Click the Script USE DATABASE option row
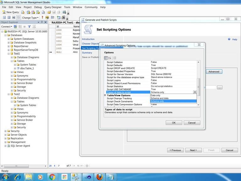Image resolution: width=241 pixels, height=181 pixels. click(x=151, y=89)
